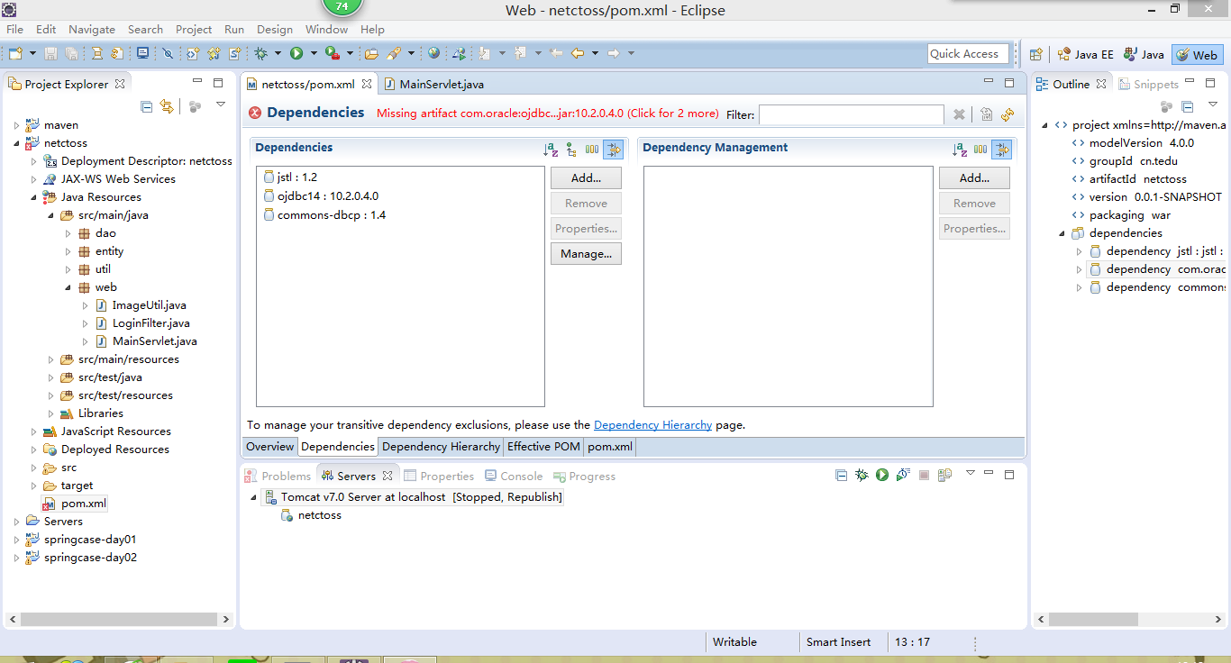Click Add button in Dependencies section
This screenshot has width=1231, height=663.
(x=586, y=178)
